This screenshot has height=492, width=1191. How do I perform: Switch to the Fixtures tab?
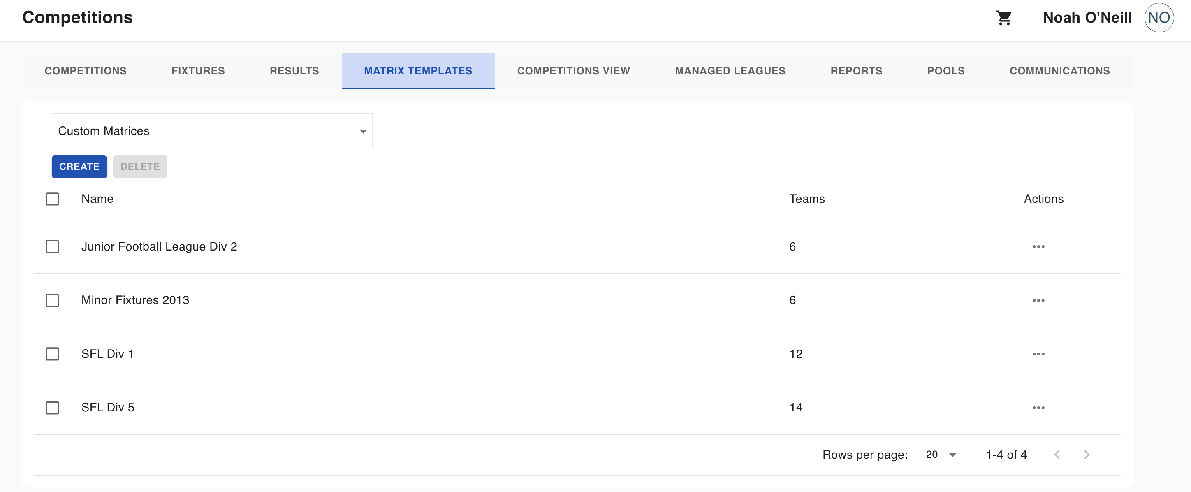[x=198, y=71]
